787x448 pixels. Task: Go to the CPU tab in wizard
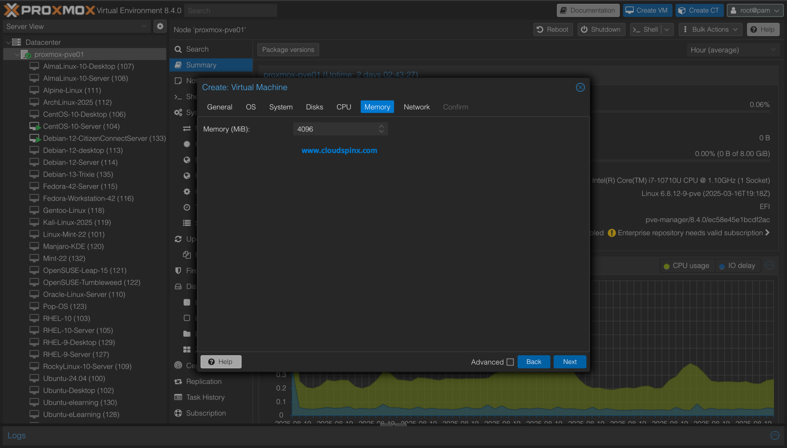pyautogui.click(x=344, y=107)
